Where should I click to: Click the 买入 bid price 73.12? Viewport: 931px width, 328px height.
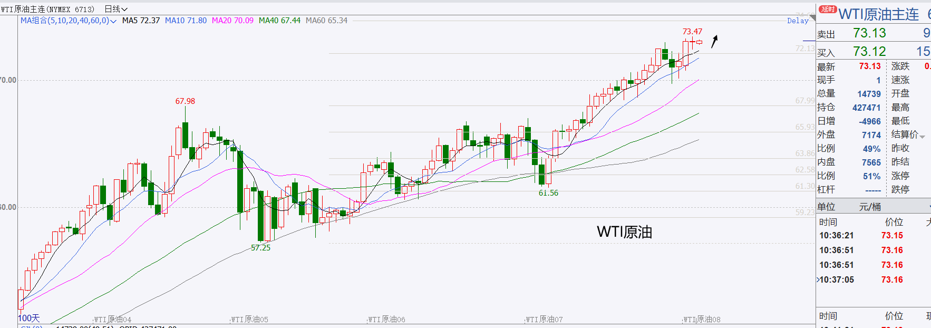(870, 51)
